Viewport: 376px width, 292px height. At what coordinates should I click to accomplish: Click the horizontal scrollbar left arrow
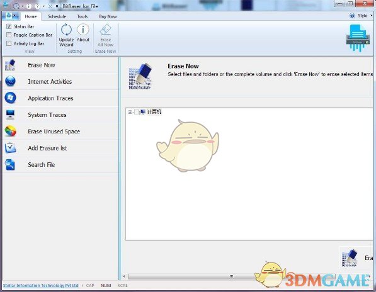tap(124, 276)
